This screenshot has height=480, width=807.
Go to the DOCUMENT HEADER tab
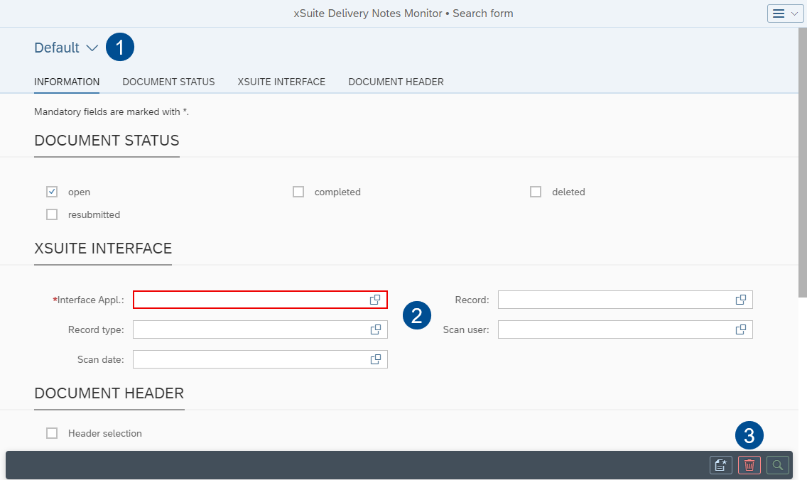pyautogui.click(x=396, y=82)
